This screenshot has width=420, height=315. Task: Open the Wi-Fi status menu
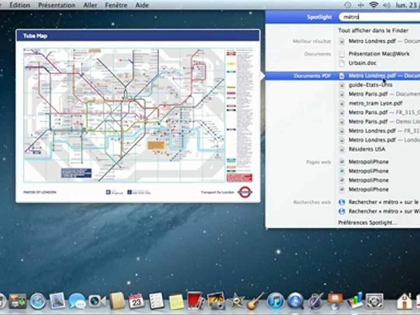pos(373,5)
